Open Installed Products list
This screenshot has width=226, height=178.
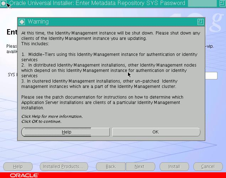tap(64, 167)
